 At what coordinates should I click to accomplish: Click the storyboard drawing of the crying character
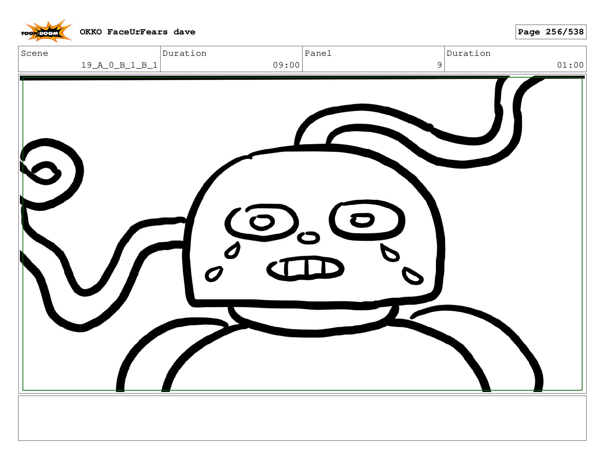click(302, 234)
